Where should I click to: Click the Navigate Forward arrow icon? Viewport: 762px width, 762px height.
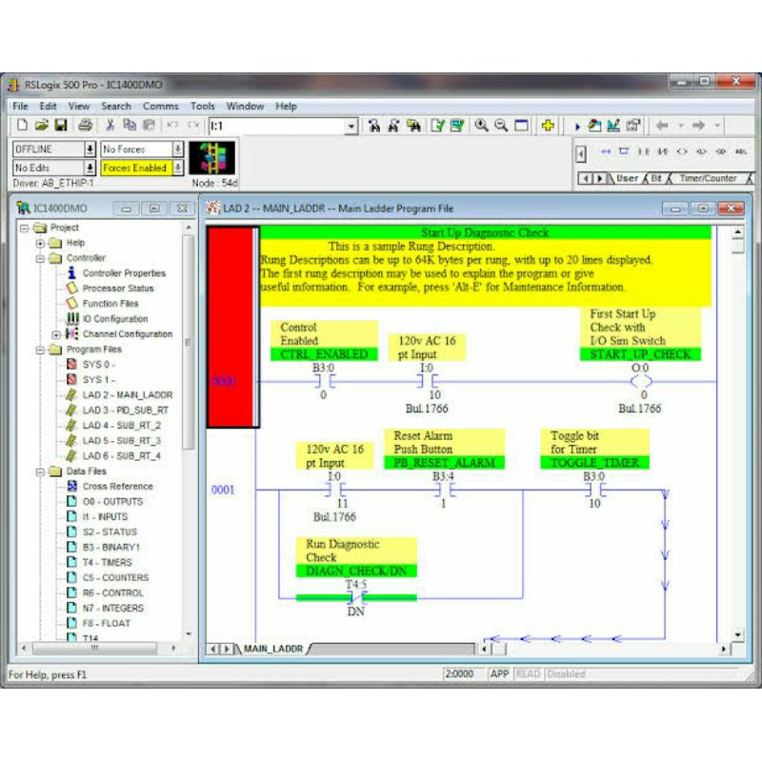coord(699,126)
